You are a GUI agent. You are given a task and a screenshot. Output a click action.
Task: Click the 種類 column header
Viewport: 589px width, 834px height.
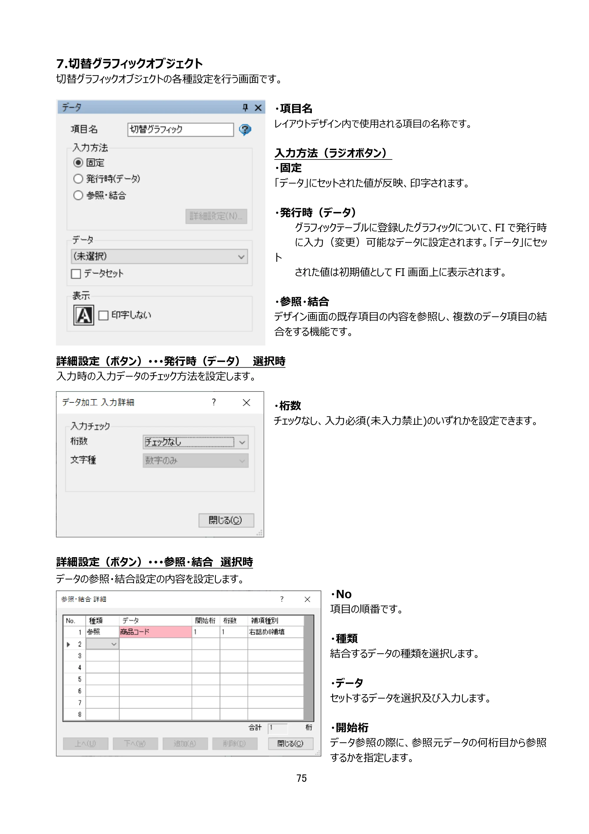[x=102, y=621]
